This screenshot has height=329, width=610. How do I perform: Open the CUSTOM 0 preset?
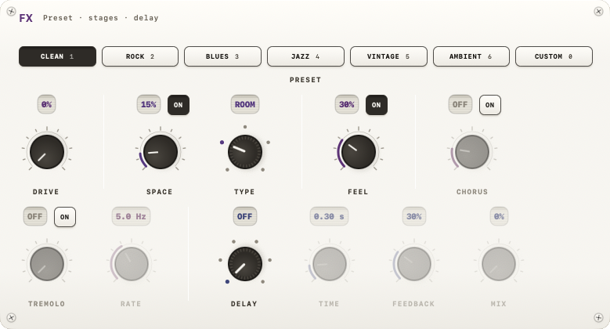coord(554,56)
